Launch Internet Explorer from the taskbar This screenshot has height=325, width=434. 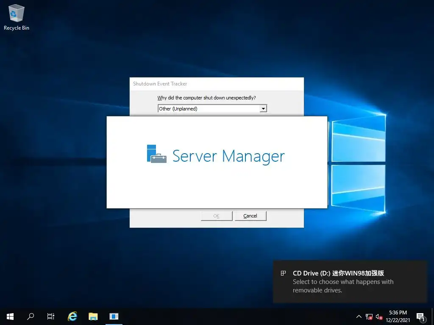(72, 317)
